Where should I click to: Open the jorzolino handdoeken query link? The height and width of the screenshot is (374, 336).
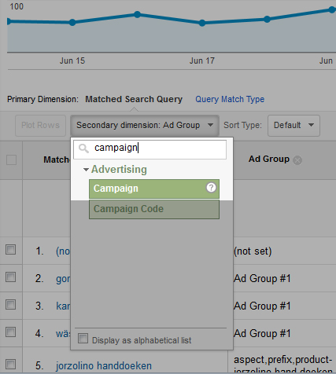point(104,365)
